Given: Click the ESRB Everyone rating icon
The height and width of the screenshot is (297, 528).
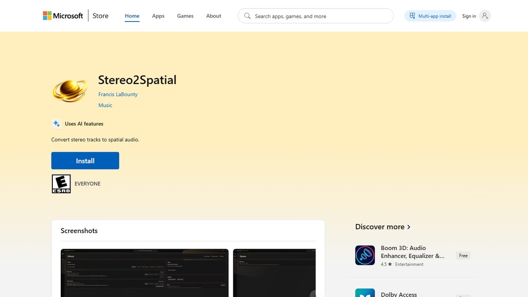Looking at the screenshot, I should pos(61,183).
